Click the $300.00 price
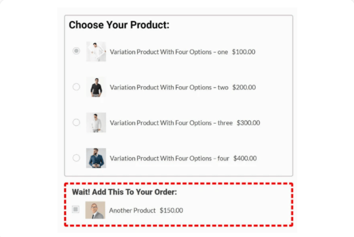This screenshot has height=237, width=354. [248, 123]
